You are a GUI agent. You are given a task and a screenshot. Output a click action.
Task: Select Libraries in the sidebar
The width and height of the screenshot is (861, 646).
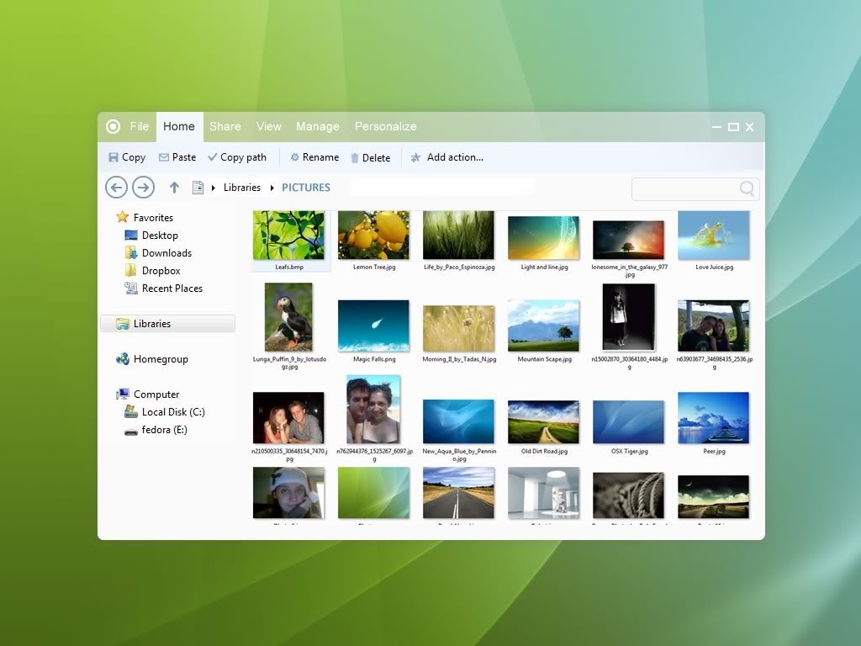152,324
